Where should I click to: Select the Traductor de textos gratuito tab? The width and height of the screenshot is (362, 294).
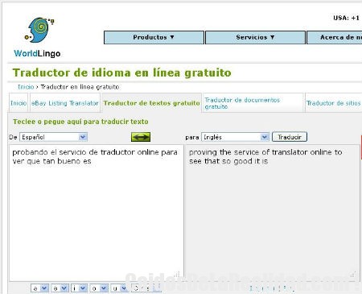click(151, 103)
